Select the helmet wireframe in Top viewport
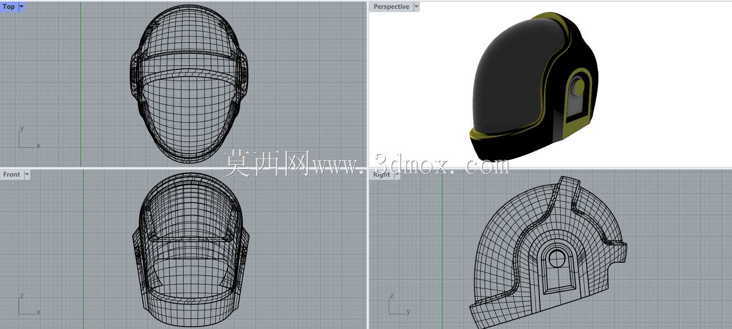 click(x=189, y=84)
